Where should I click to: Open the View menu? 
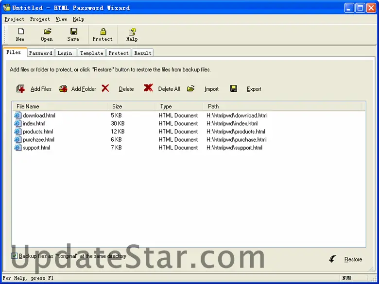61,19
